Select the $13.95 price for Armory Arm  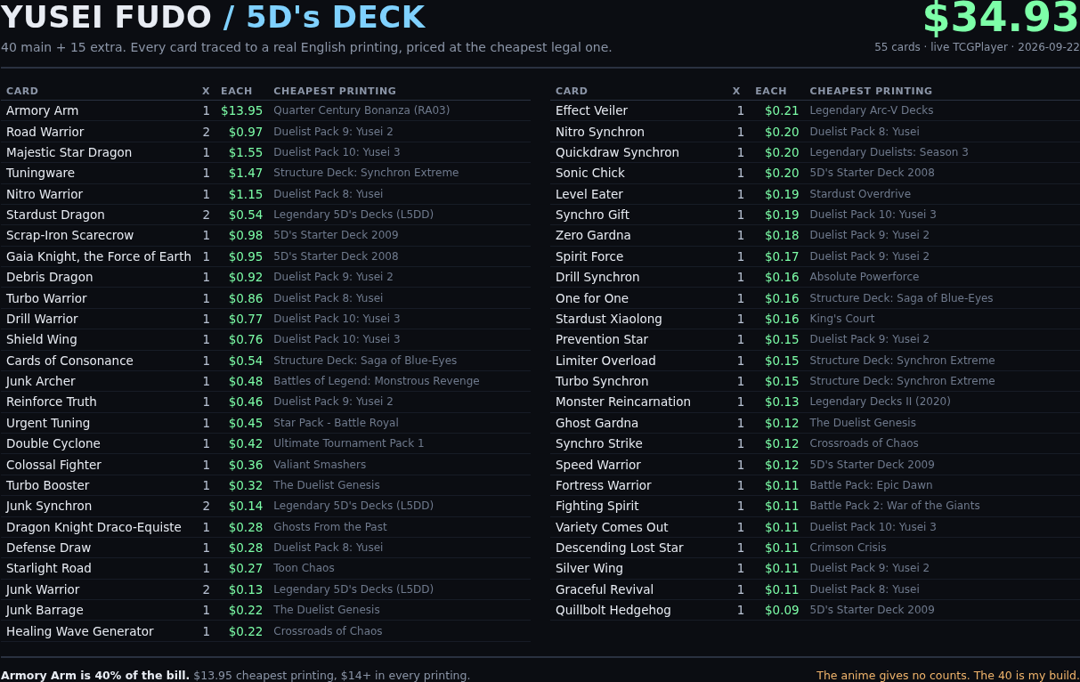pyautogui.click(x=241, y=110)
